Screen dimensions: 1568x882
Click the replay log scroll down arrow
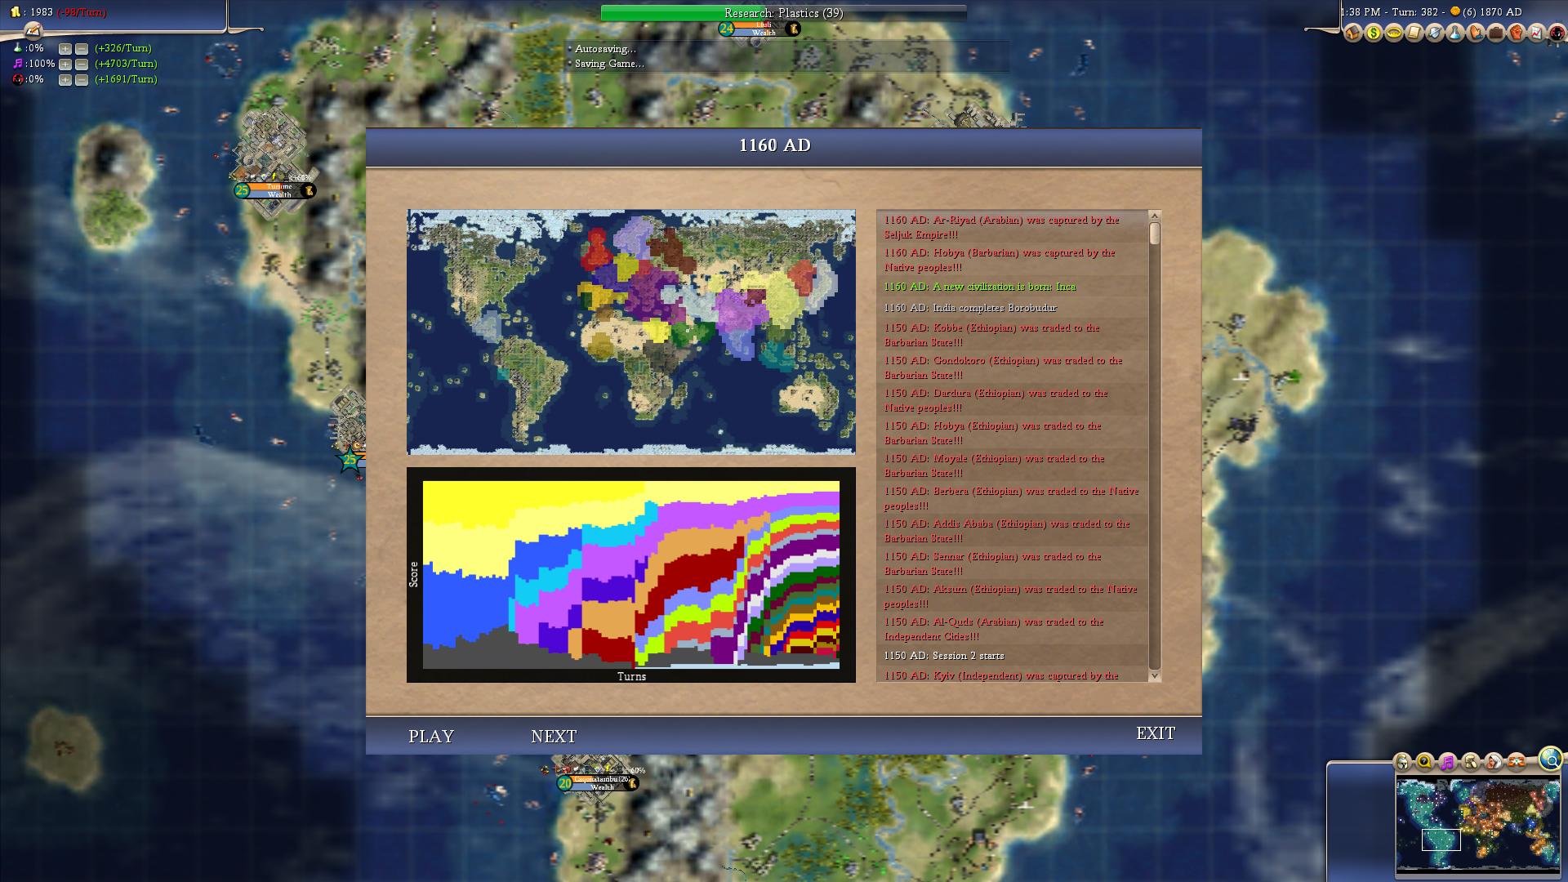(1154, 675)
